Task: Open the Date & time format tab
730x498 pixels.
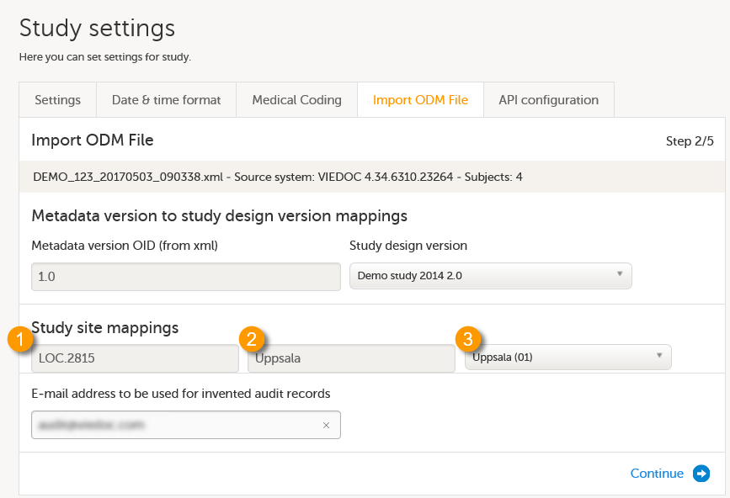Action: click(x=166, y=100)
